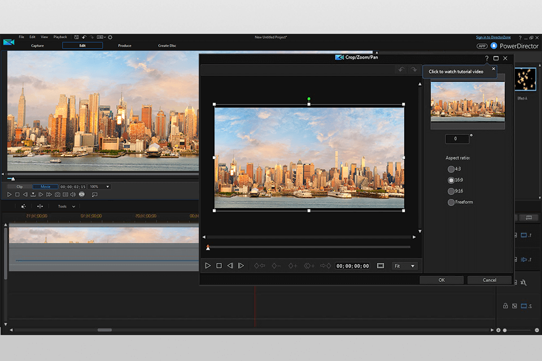This screenshot has height=361, width=542.
Task: Select the star effect thumbnail
Action: [x=524, y=80]
